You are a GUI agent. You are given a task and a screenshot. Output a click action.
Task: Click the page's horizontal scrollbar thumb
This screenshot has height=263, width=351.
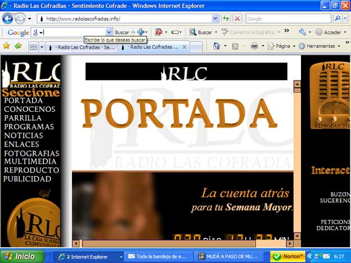pyautogui.click(x=169, y=243)
